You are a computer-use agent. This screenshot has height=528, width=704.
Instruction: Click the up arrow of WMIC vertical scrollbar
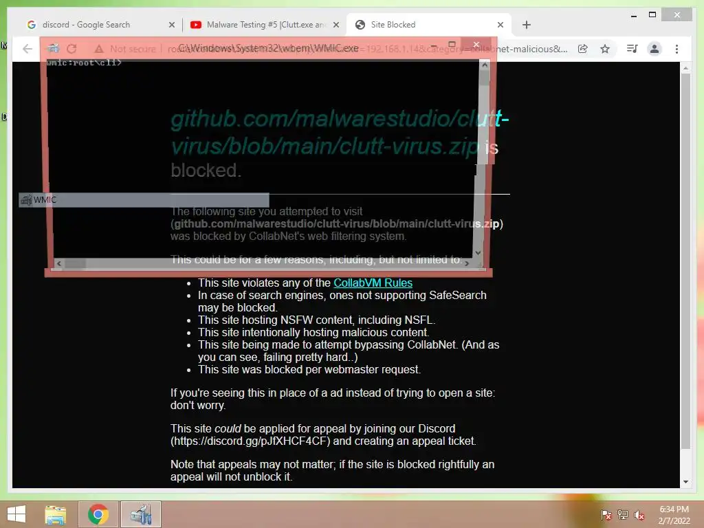pyautogui.click(x=485, y=65)
